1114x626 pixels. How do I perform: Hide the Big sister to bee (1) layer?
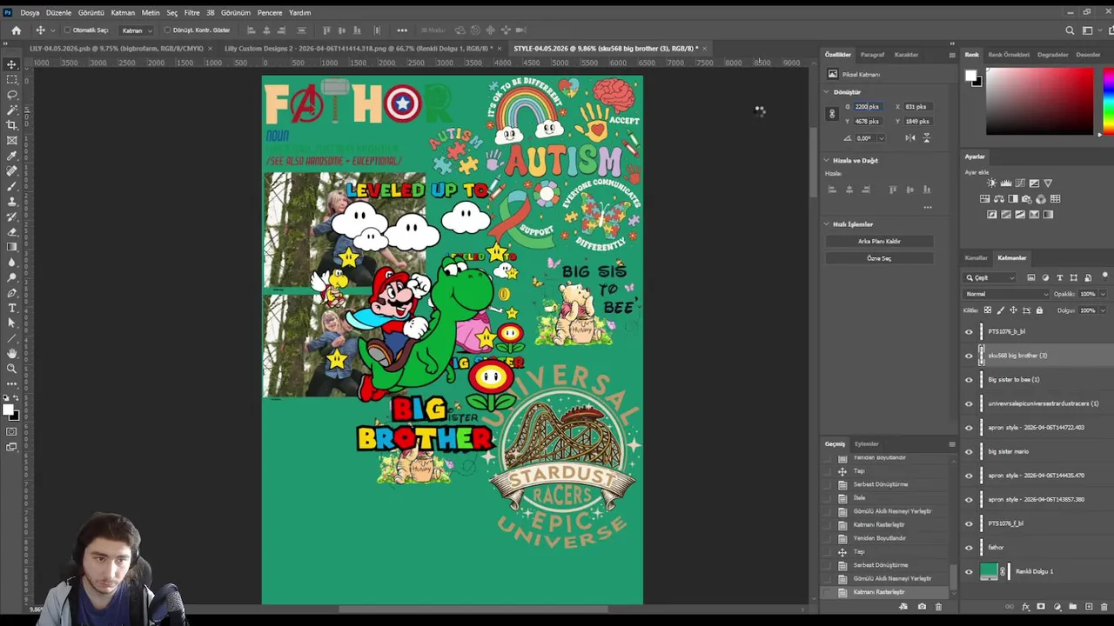click(969, 380)
